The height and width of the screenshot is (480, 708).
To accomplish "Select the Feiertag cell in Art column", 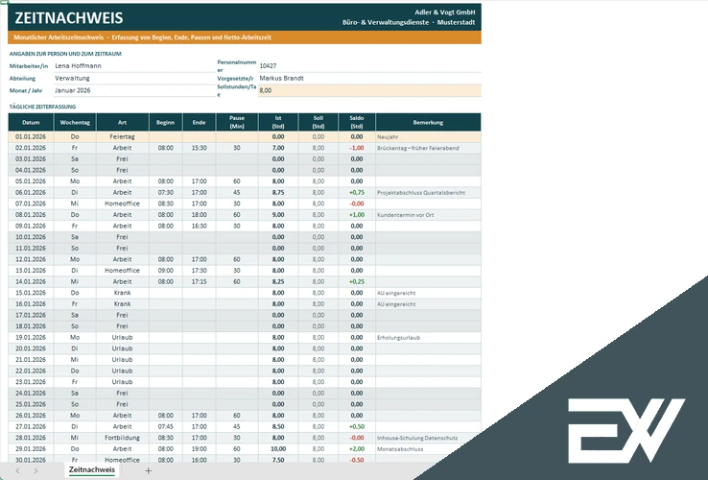I will [x=123, y=136].
